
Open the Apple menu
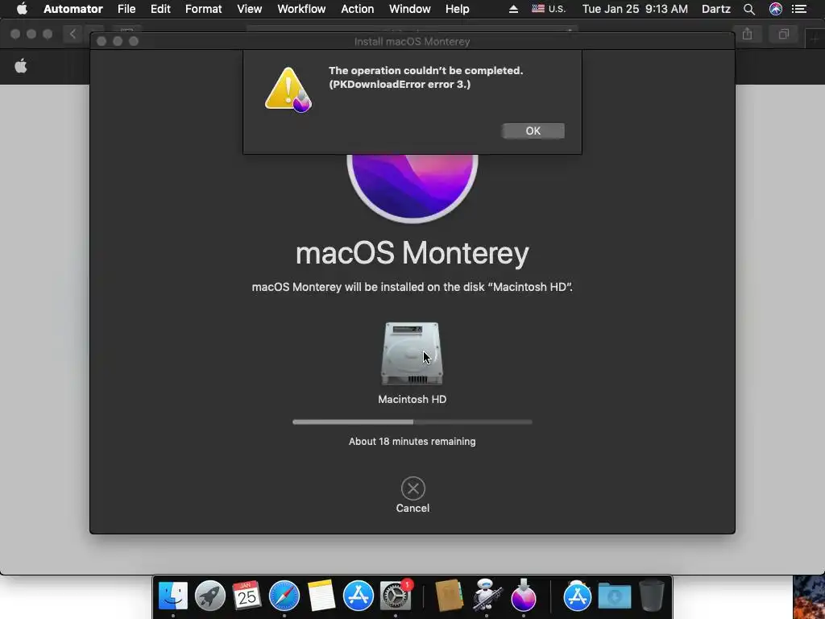pyautogui.click(x=22, y=9)
